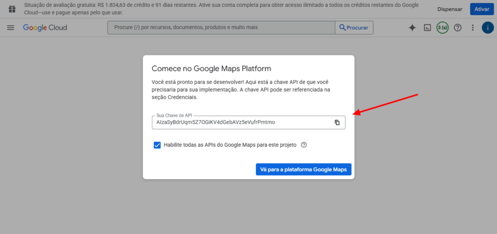Open the top bar help question mark

tap(457, 28)
